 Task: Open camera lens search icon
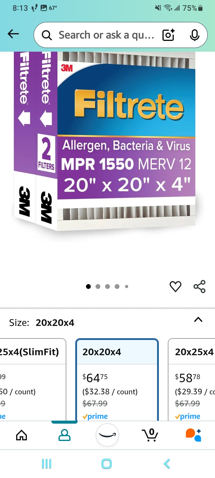click(168, 35)
